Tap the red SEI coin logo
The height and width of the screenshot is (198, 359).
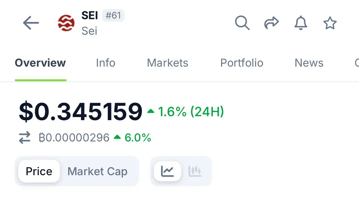coord(66,23)
